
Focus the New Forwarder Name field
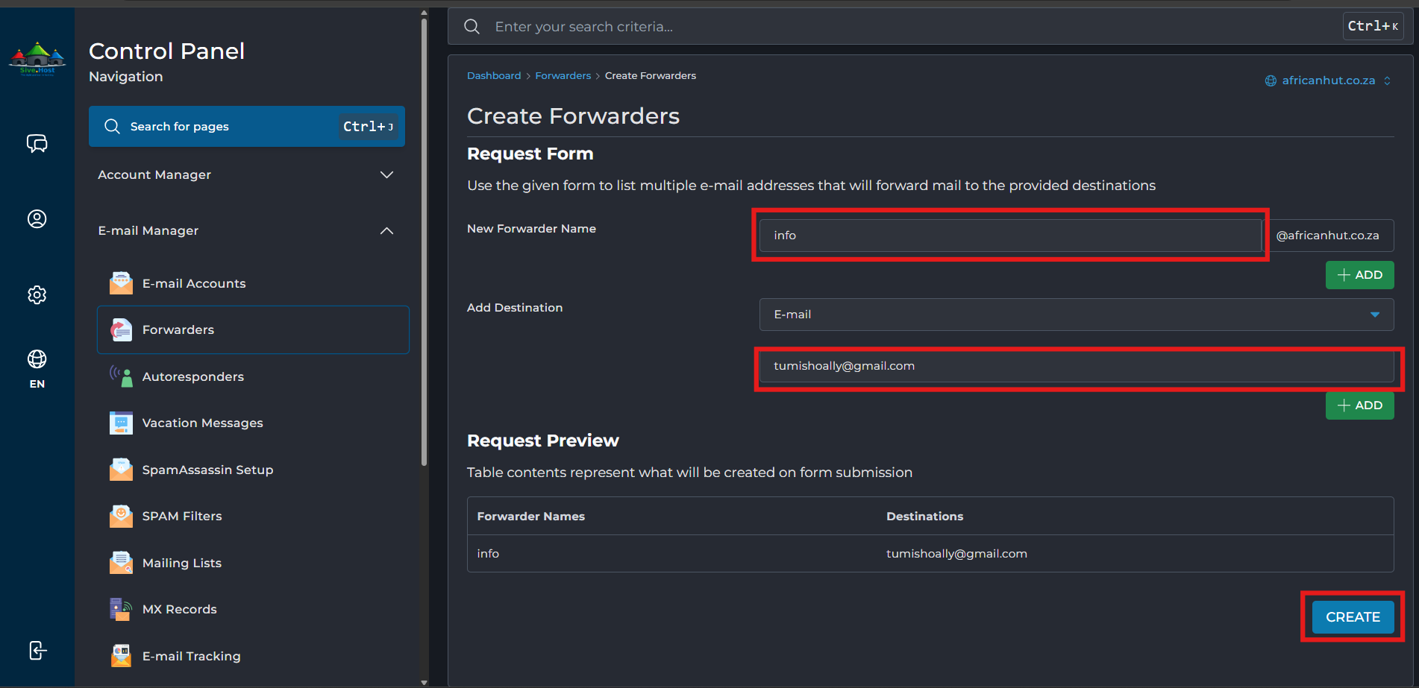click(x=1010, y=236)
